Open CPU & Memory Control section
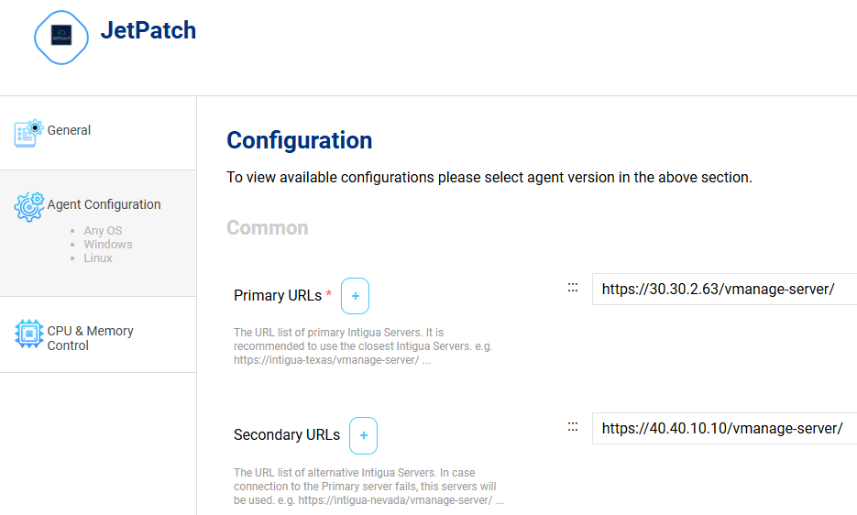The width and height of the screenshot is (857, 515). 90,338
